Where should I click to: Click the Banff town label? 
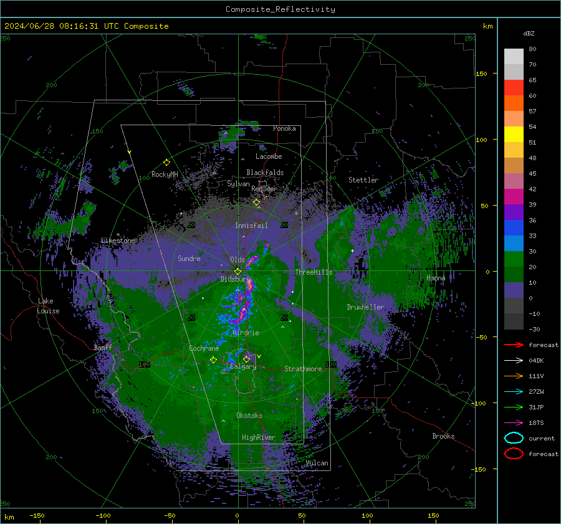click(x=103, y=348)
